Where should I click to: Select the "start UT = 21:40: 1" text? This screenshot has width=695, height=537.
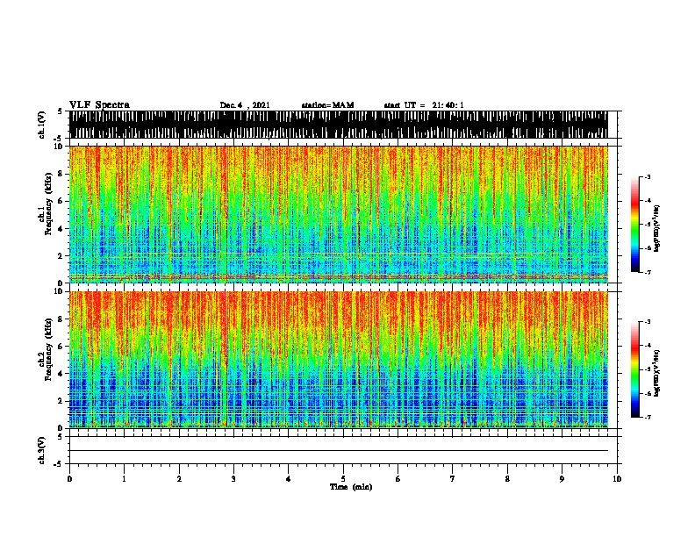click(x=424, y=105)
